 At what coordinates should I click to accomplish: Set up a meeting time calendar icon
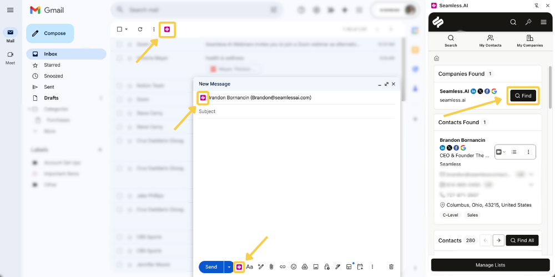(x=360, y=267)
